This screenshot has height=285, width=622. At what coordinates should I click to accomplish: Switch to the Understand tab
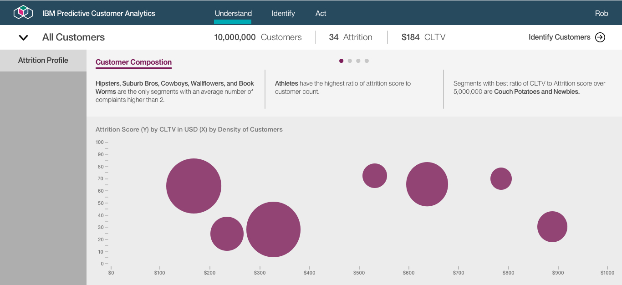[233, 13]
